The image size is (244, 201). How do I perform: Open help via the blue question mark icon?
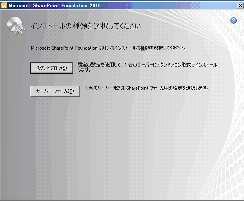pyautogui.click(x=234, y=20)
